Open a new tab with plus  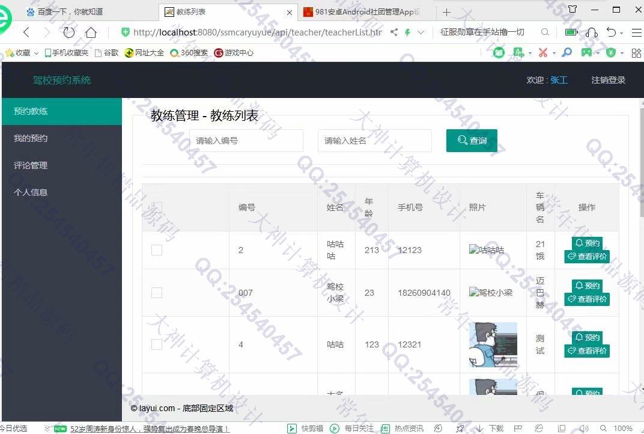point(446,13)
